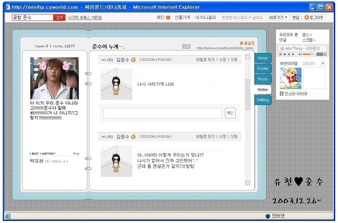
Task: Click the house icon in second 김준수 post
Action: point(133,137)
